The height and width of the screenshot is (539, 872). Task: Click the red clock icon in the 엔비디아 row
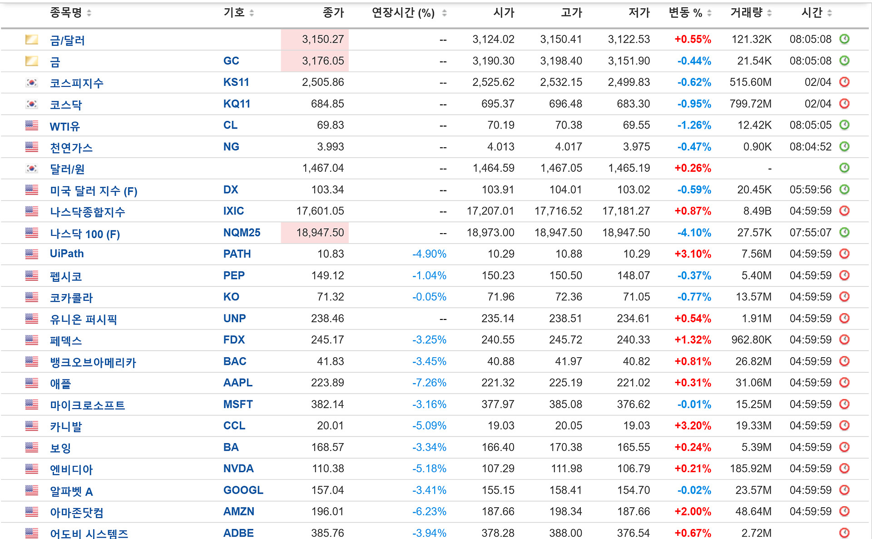(844, 469)
